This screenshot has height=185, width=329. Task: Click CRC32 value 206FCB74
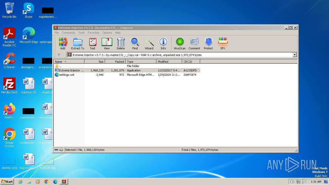coord(190,75)
